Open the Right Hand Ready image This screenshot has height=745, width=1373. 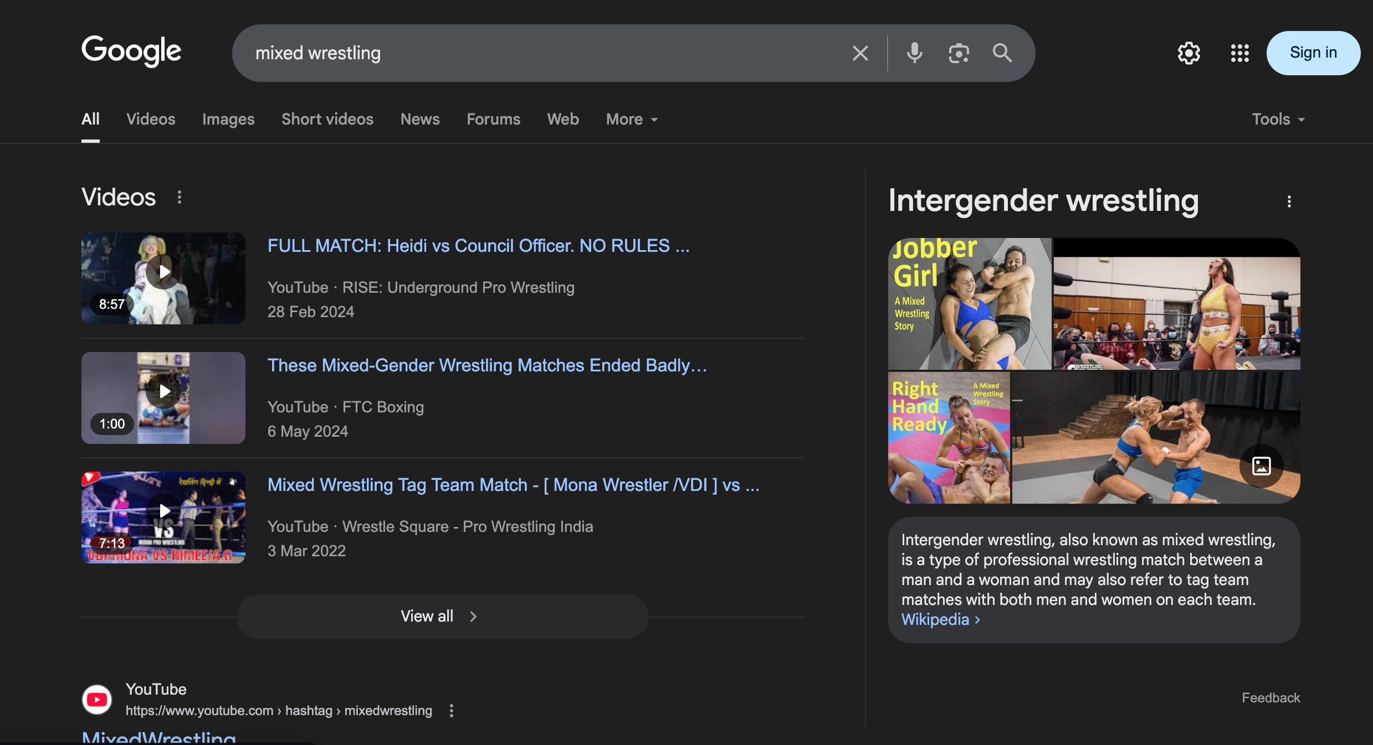949,438
